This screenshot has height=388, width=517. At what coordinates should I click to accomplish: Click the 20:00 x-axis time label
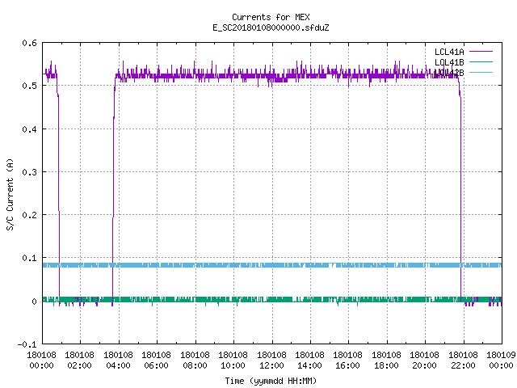coord(424,365)
